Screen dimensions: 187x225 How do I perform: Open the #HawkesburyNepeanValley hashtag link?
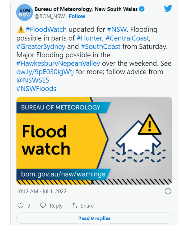[58, 64]
